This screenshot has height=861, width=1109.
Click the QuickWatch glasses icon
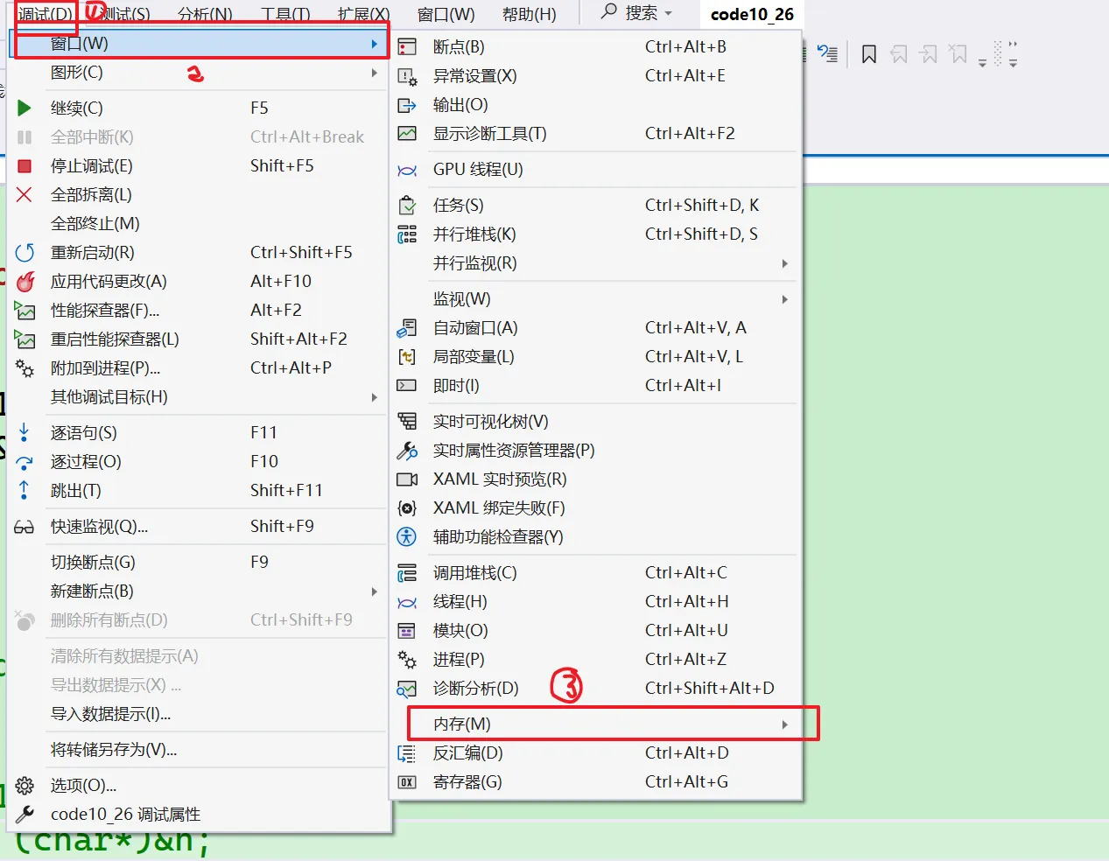[x=25, y=527]
